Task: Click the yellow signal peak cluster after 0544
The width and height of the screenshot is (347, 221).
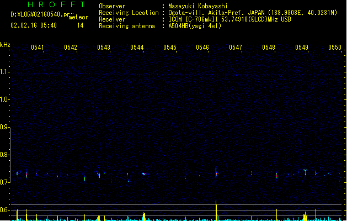Action: pos(144,217)
